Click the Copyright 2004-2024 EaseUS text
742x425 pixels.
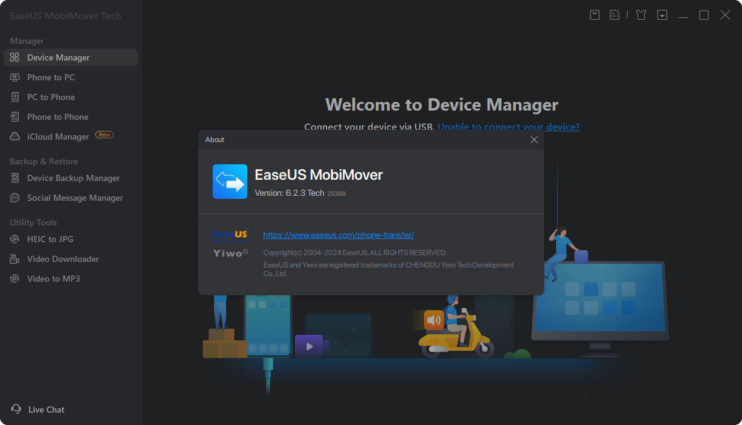click(x=355, y=253)
